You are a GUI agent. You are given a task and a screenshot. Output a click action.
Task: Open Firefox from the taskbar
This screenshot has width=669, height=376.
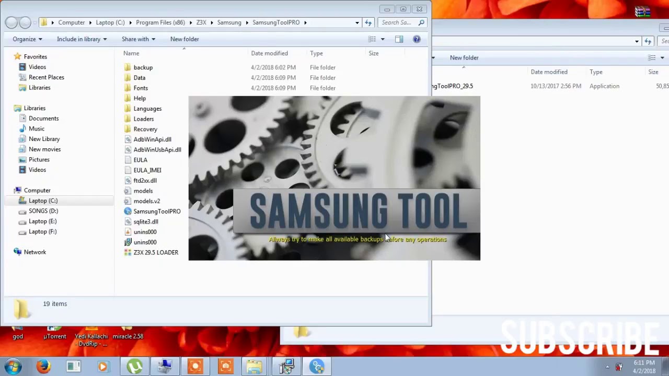tap(43, 367)
